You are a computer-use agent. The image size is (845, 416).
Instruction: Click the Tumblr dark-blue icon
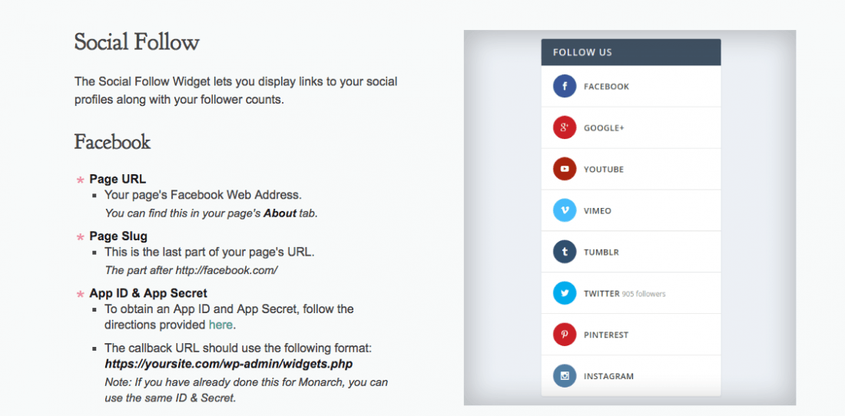(x=565, y=252)
